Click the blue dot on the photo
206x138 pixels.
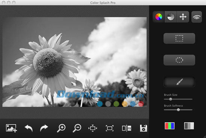100,104
